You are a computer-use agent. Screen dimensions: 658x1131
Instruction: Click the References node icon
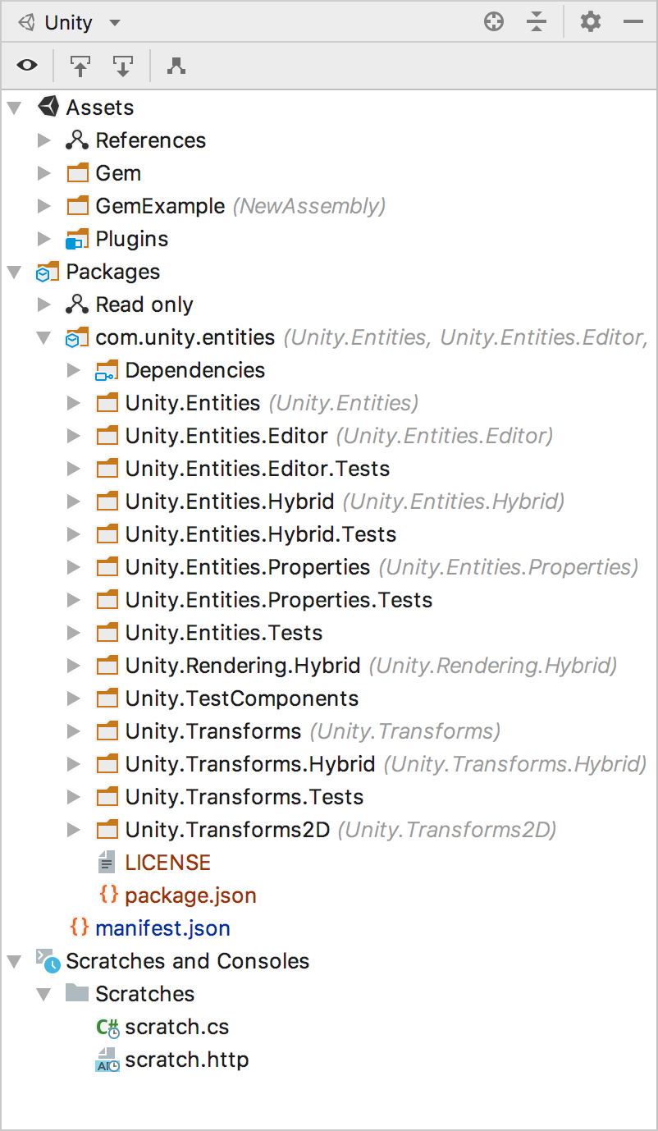click(77, 140)
